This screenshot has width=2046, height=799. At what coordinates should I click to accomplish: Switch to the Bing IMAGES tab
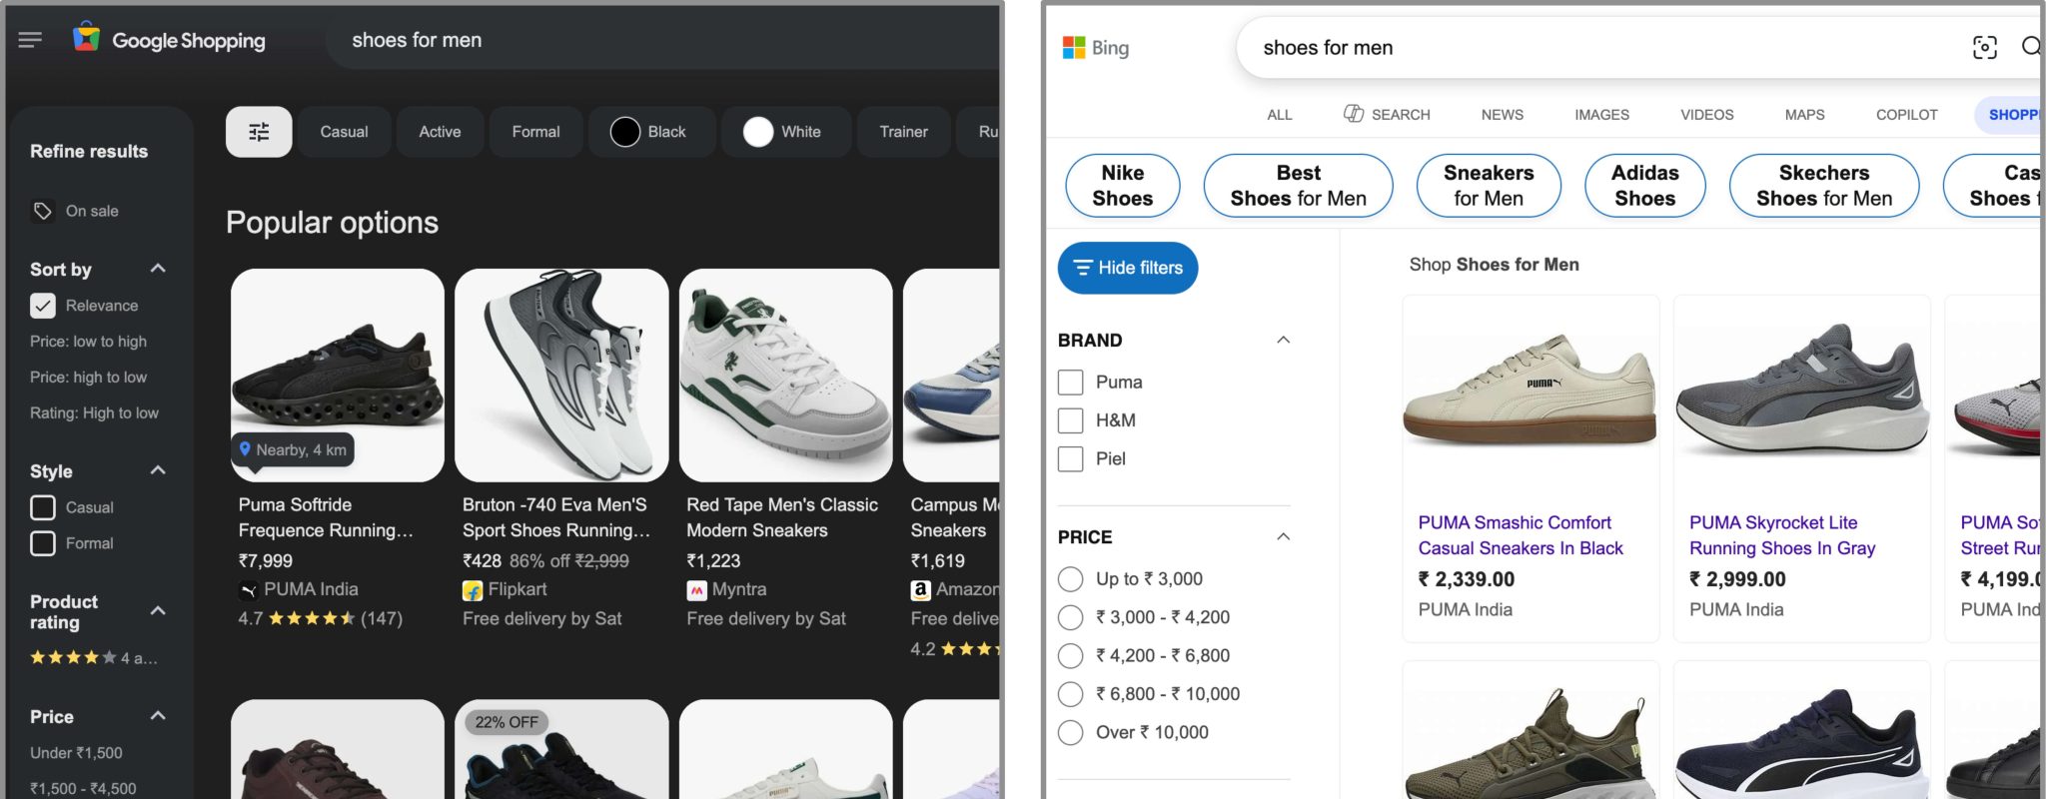point(1601,115)
